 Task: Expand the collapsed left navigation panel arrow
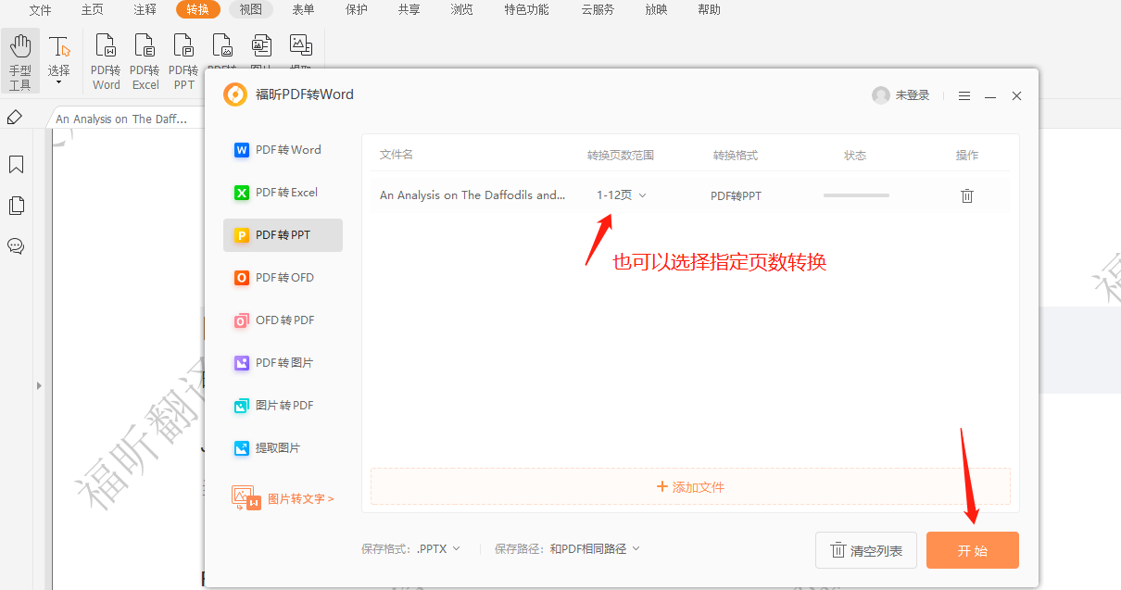click(x=39, y=384)
